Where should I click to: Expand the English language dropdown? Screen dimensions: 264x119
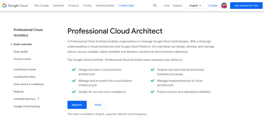click(x=195, y=6)
